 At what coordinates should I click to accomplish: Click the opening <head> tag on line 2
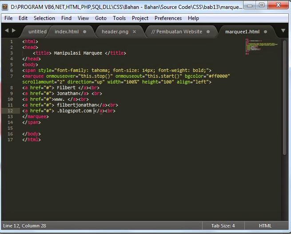click(30, 47)
